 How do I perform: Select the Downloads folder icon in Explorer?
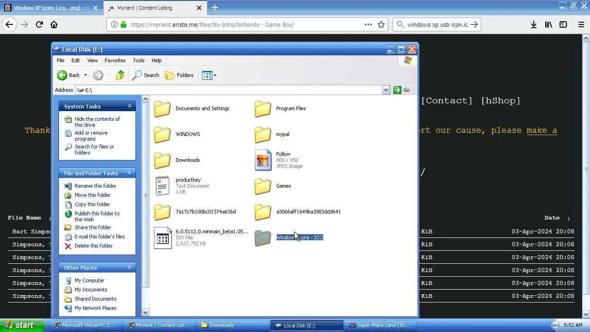(162, 160)
